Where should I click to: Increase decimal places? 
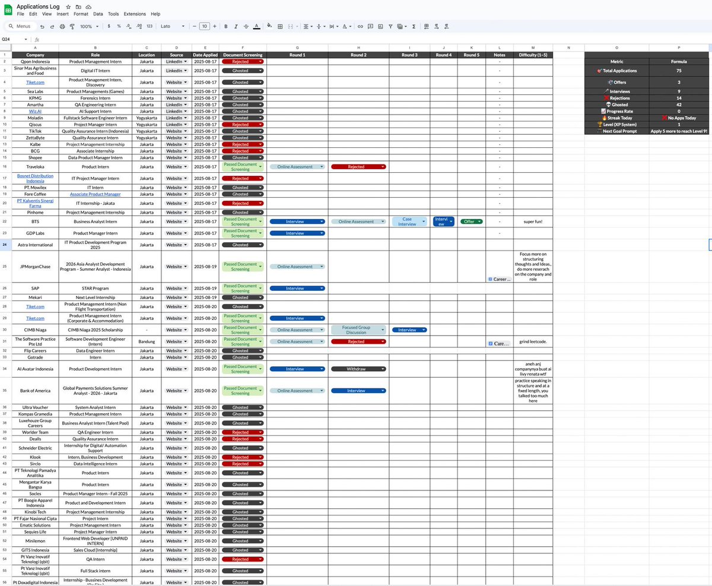(139, 27)
